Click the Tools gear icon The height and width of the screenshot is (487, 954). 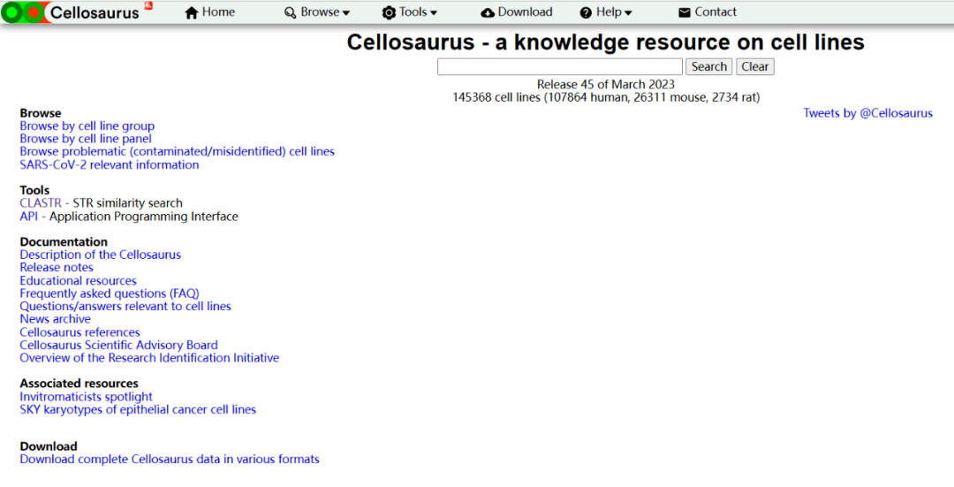[389, 12]
